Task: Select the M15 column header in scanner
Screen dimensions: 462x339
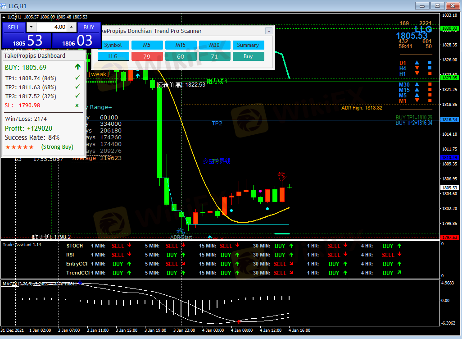Action: click(x=181, y=45)
